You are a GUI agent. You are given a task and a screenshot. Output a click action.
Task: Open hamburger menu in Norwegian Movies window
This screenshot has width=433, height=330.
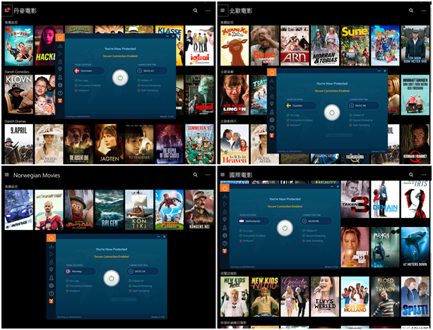pos(7,175)
